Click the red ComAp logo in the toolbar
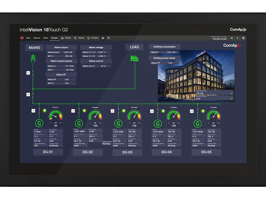The height and width of the screenshot is (199, 266). 22,38
